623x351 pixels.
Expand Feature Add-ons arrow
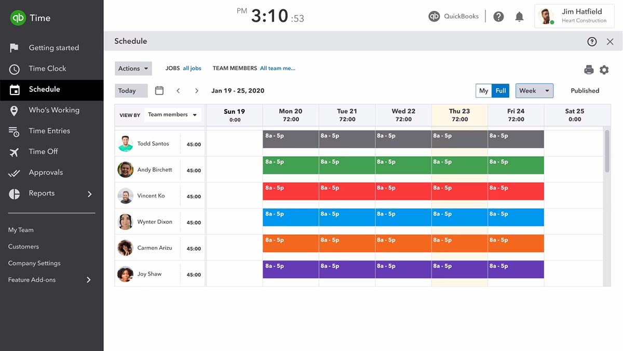[89, 280]
